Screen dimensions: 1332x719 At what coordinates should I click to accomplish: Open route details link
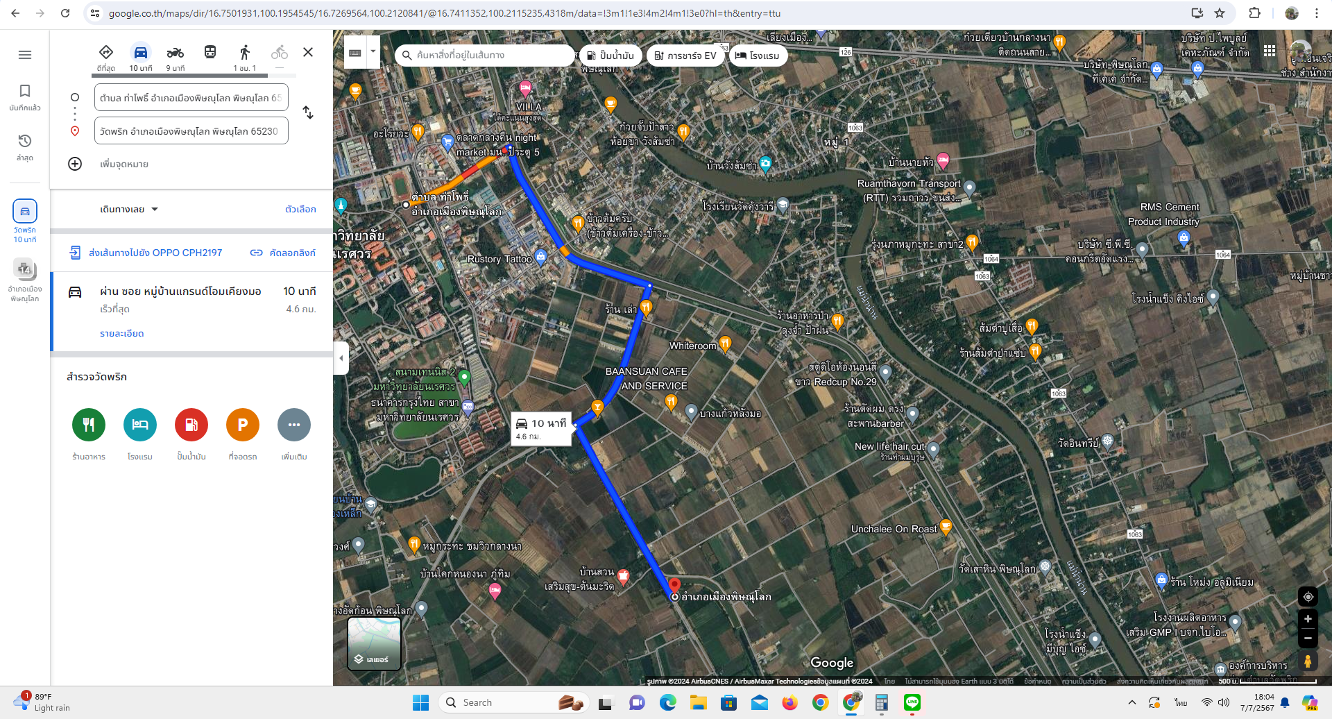[122, 333]
